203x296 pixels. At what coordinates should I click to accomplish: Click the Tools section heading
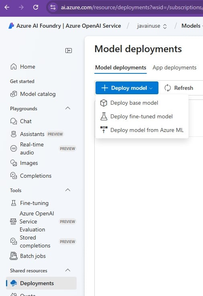(x=16, y=190)
